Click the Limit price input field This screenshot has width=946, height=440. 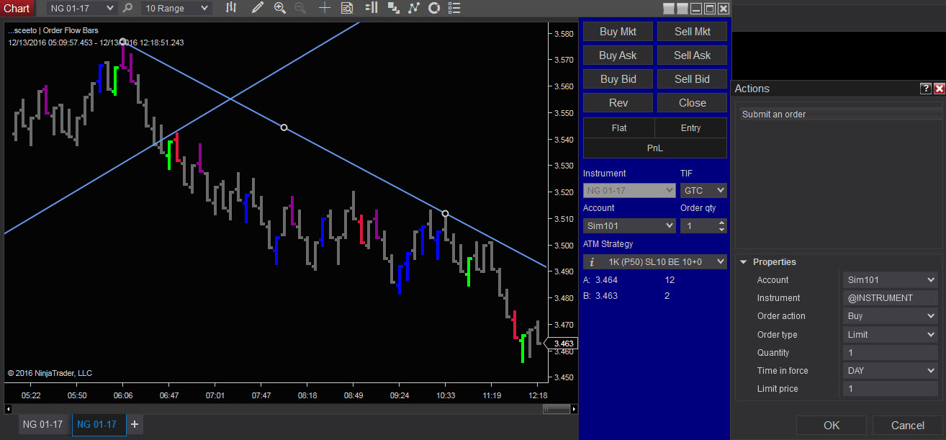pyautogui.click(x=891, y=389)
